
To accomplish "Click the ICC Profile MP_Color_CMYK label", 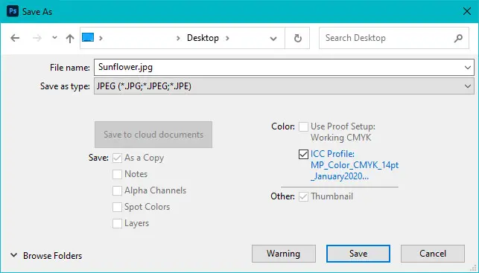I will click(355, 165).
